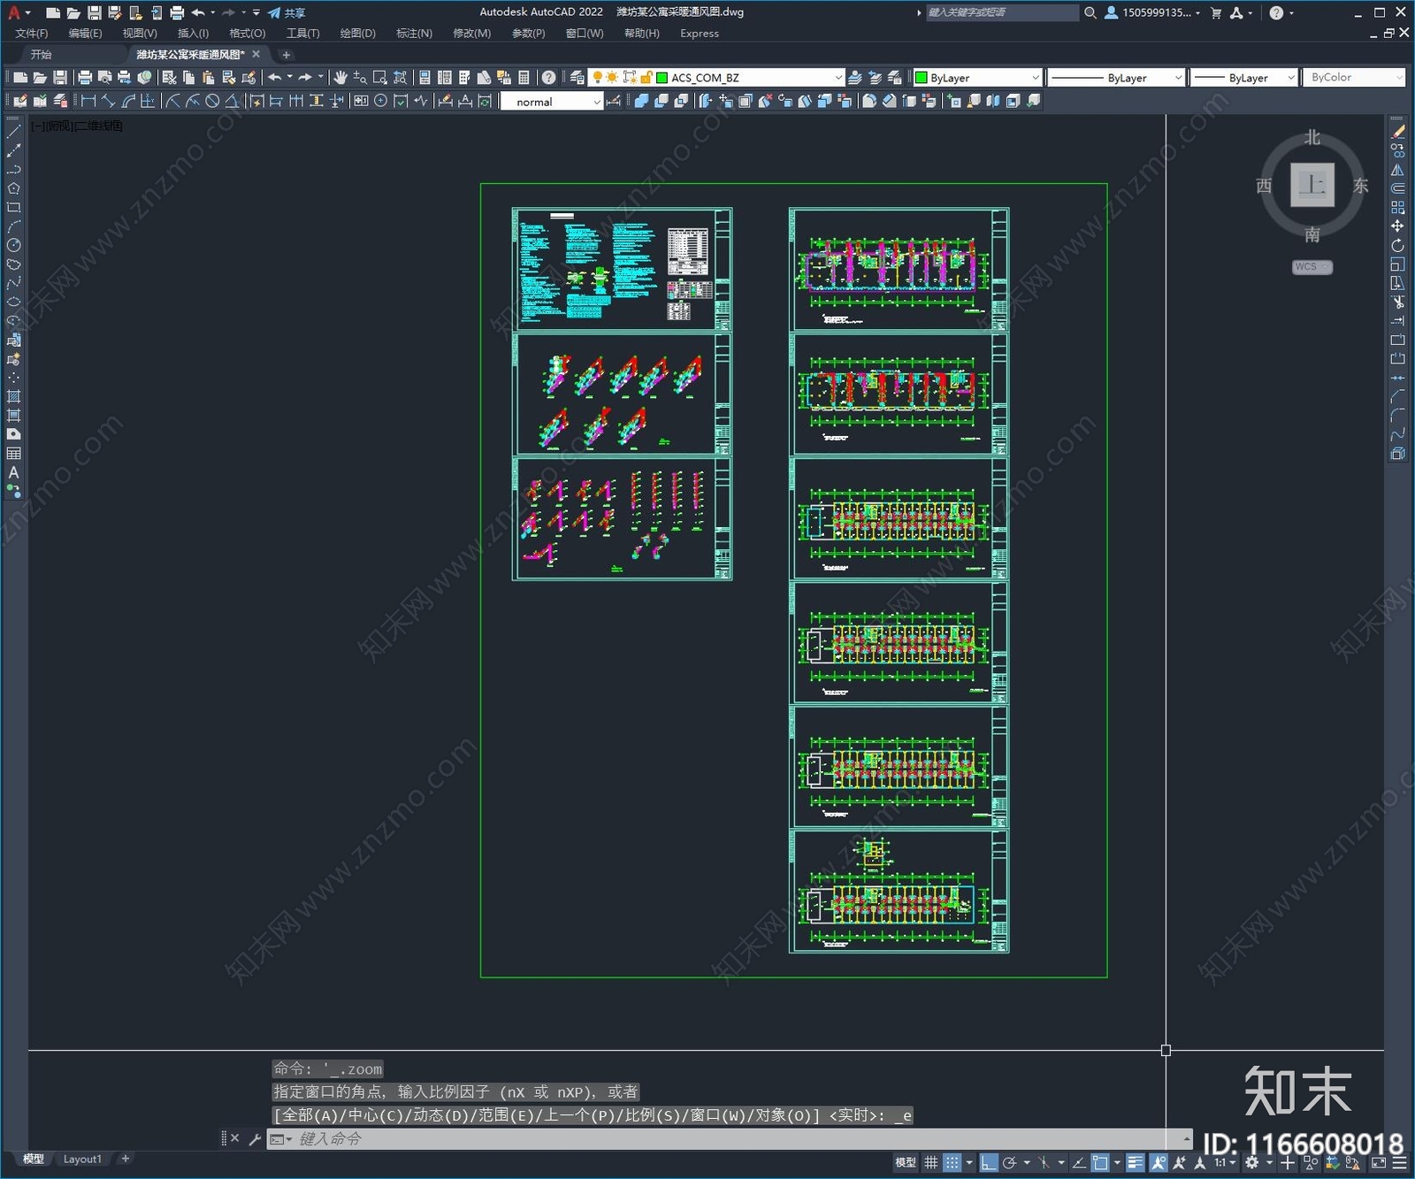This screenshot has width=1415, height=1179.
Task: Open the ByLayer color swatch selector
Action: (x=977, y=78)
